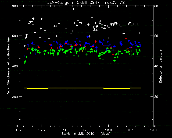Click the 17.5 tick label on x-axis
The image size is (172, 138).
tap(86, 130)
